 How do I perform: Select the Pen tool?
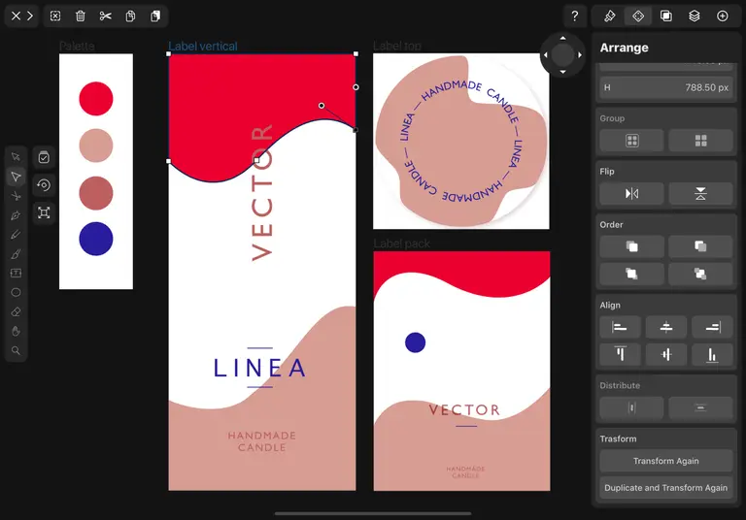(16, 215)
